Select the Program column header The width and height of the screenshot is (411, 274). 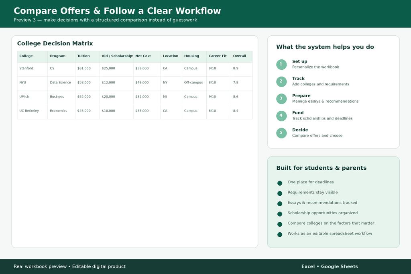click(x=61, y=57)
